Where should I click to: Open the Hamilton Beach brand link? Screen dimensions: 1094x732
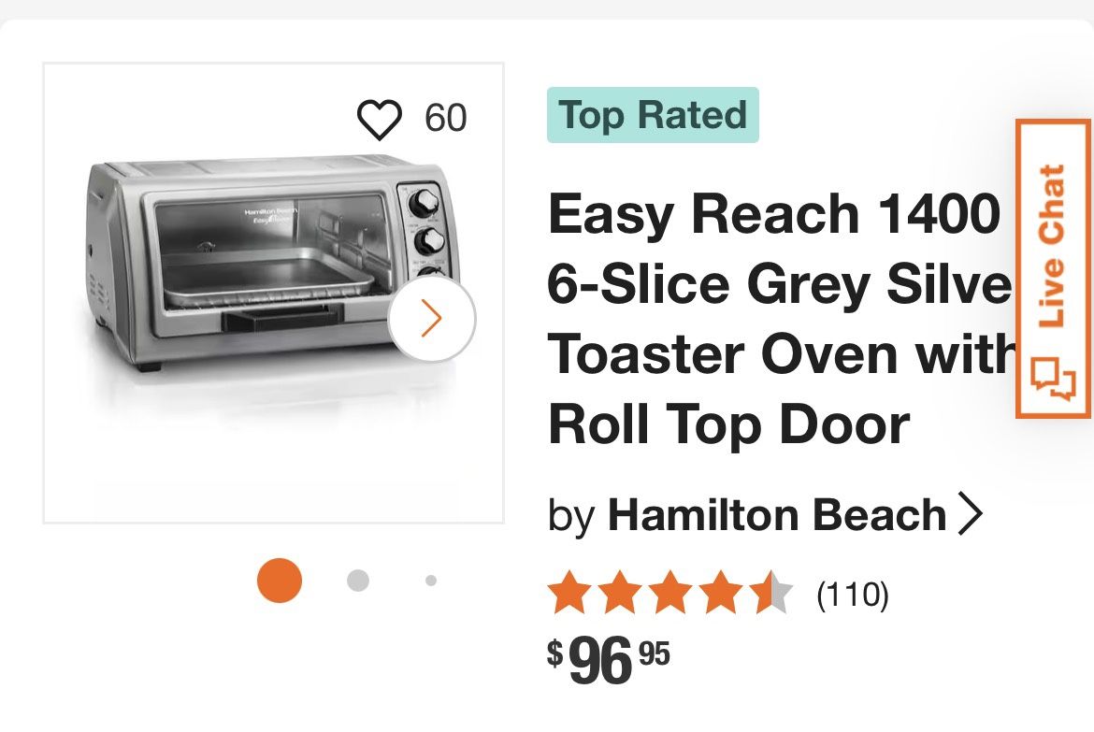click(776, 515)
